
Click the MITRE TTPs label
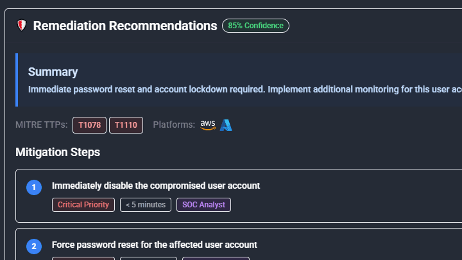point(42,125)
